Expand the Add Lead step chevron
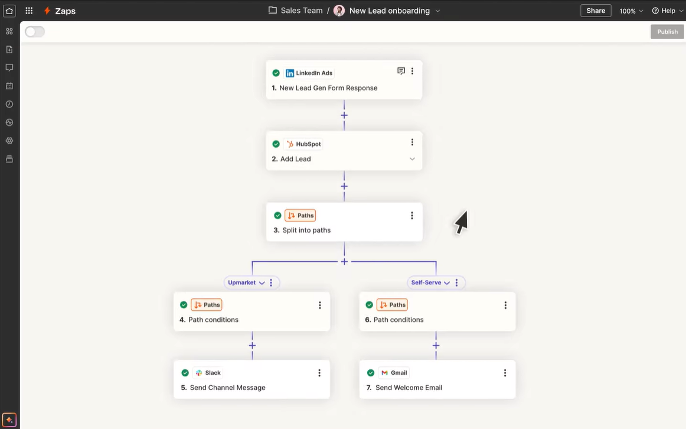The height and width of the screenshot is (429, 686). click(x=412, y=158)
